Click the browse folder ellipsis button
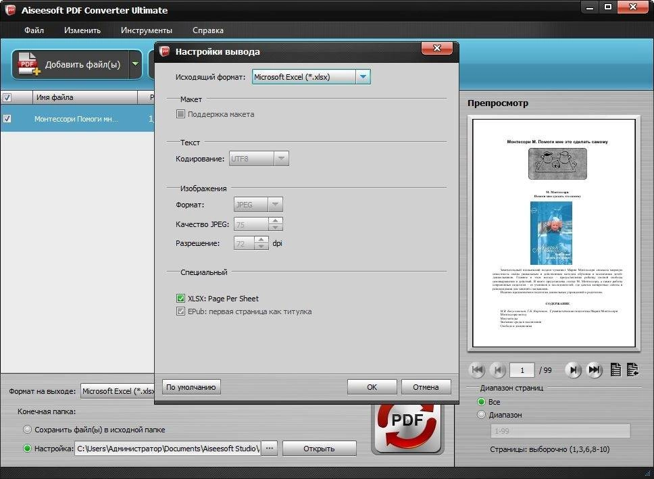 (x=270, y=449)
